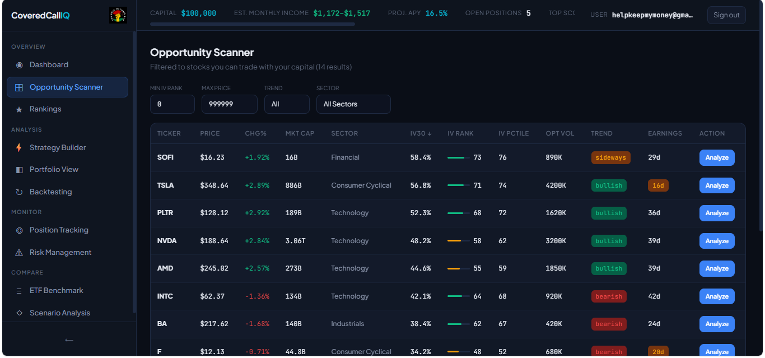Click the ETF Benchmark list icon
The width and height of the screenshot is (765, 358).
19,291
